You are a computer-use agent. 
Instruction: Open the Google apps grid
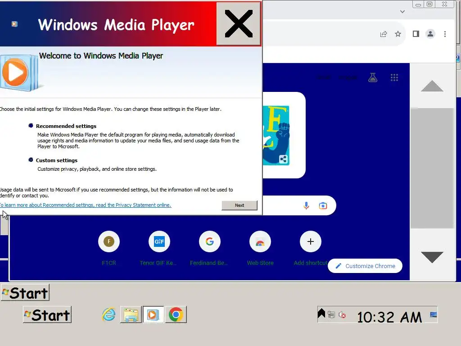point(394,77)
